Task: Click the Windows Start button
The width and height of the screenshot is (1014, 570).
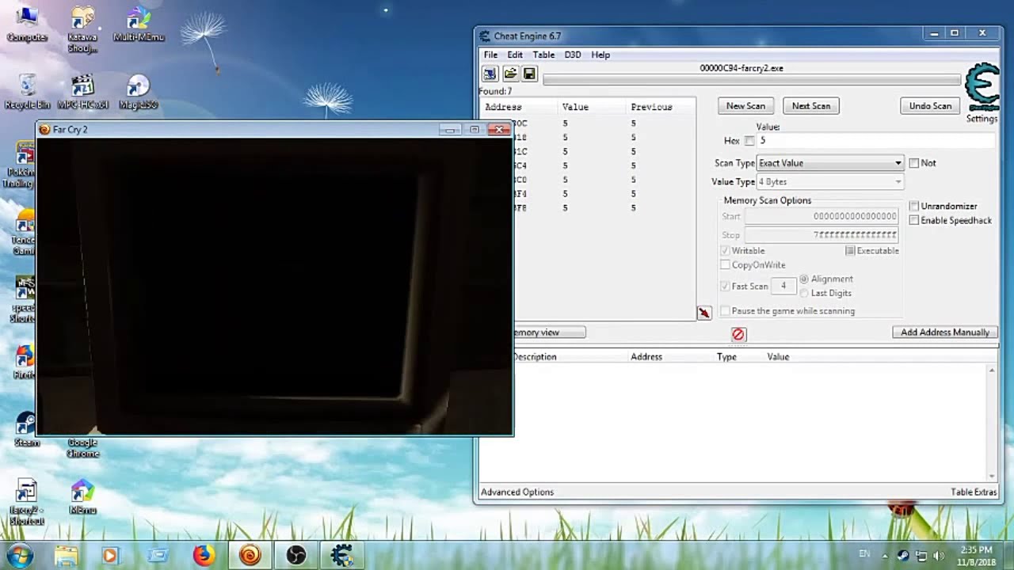Action: click(19, 555)
